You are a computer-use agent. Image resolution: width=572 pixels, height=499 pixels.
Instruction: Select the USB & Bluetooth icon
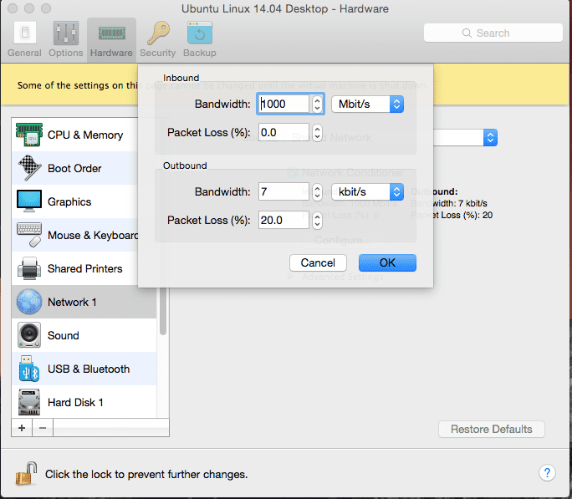click(29, 369)
